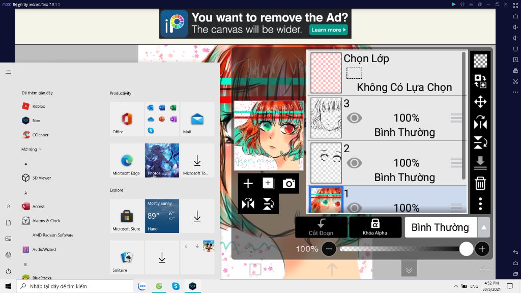Click the Nox Android home button icon
The image size is (521, 293).
(515, 263)
